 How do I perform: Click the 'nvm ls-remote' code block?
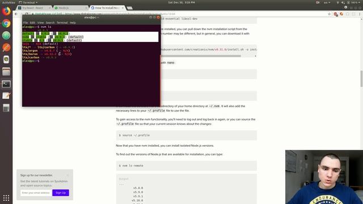187,165
